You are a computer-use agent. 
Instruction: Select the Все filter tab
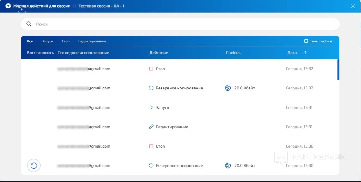click(x=30, y=41)
